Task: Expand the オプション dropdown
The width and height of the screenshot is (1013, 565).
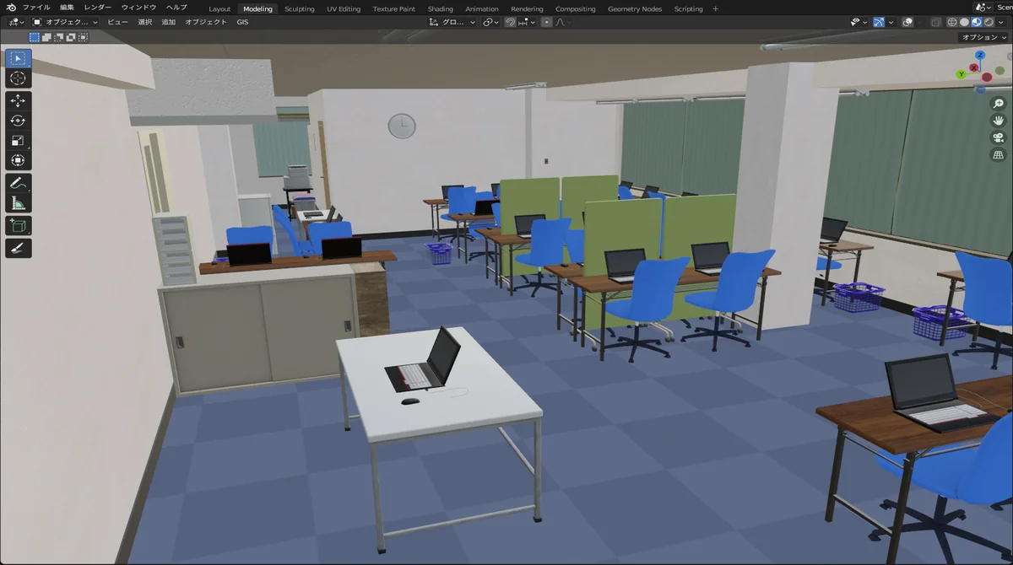Action: tap(983, 37)
